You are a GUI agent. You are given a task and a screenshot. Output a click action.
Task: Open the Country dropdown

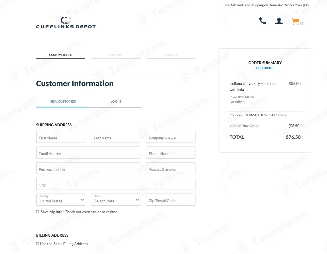61,199
